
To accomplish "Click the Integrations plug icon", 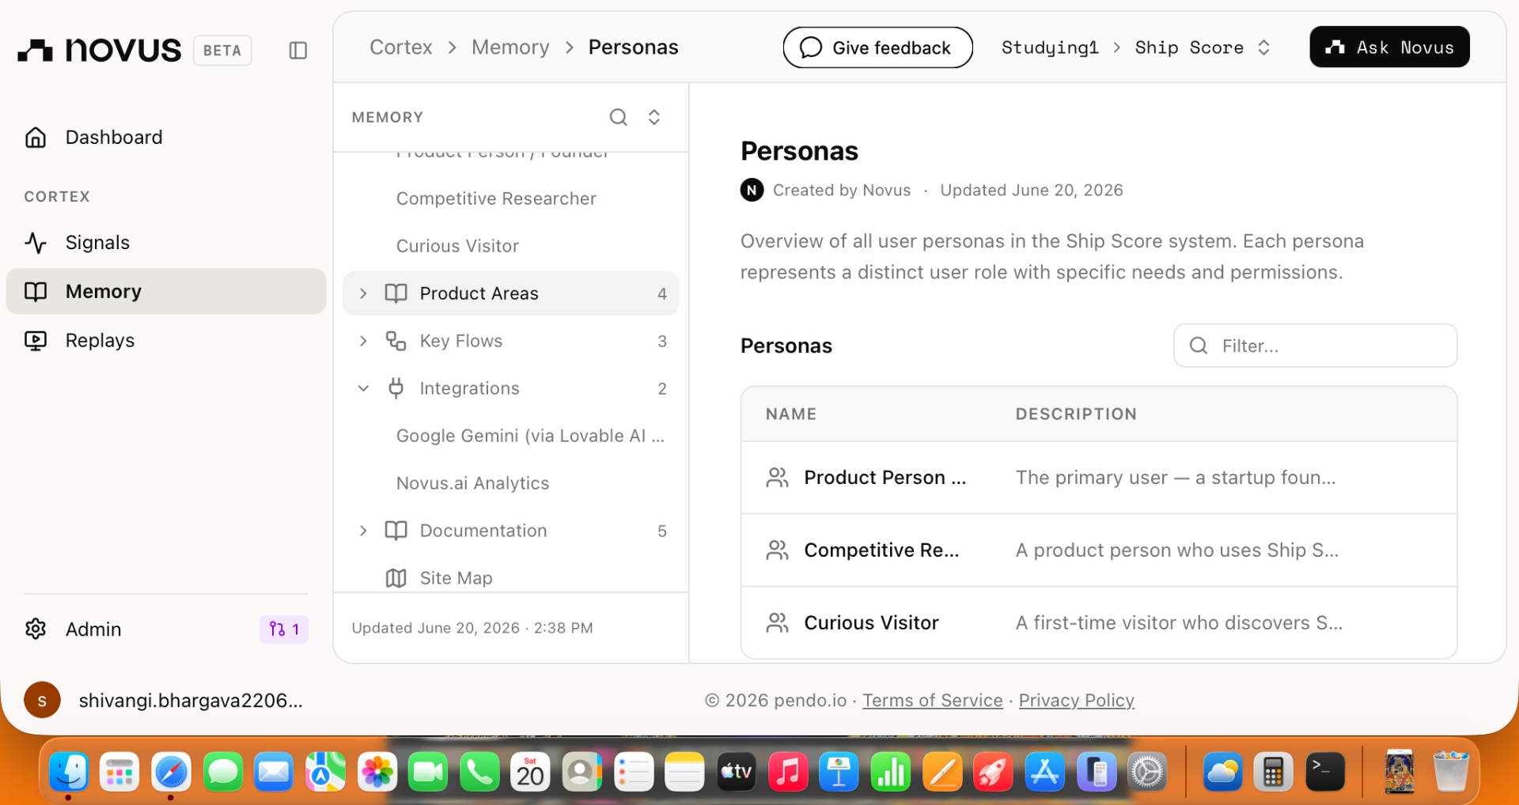I will pyautogui.click(x=396, y=388).
